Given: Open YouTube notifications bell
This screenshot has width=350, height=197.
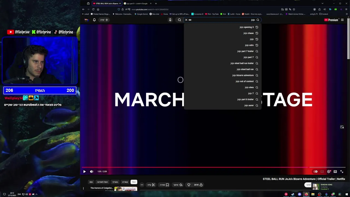Looking at the screenshot, I should coord(94,20).
